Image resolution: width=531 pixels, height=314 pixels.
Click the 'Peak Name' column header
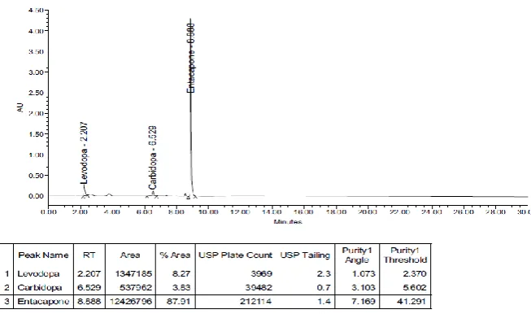coord(43,255)
